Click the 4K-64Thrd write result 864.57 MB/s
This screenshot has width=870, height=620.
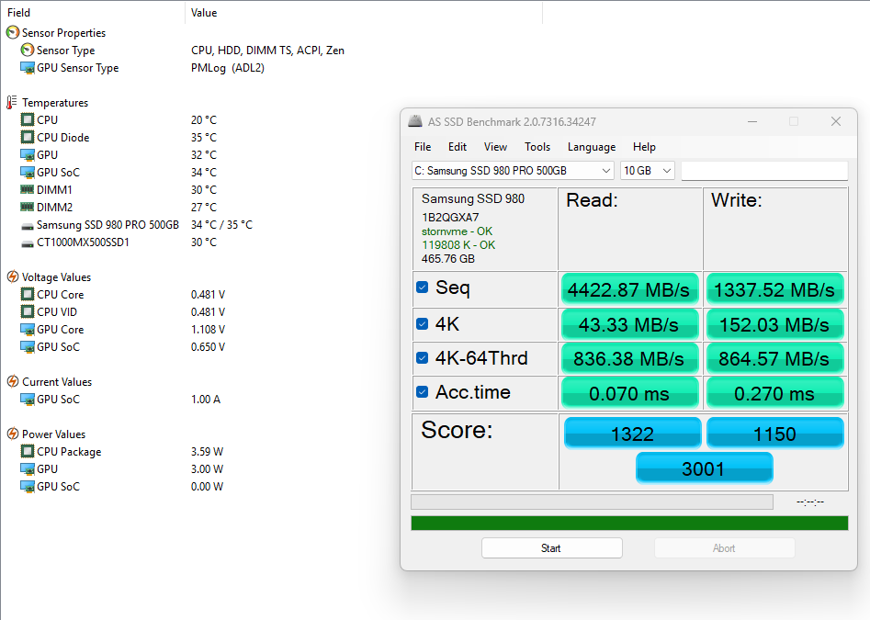[x=774, y=358]
